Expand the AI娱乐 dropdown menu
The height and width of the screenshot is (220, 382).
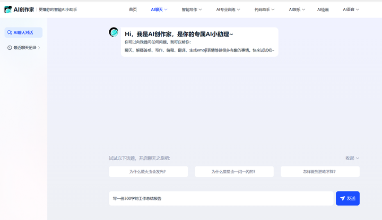pyautogui.click(x=297, y=10)
